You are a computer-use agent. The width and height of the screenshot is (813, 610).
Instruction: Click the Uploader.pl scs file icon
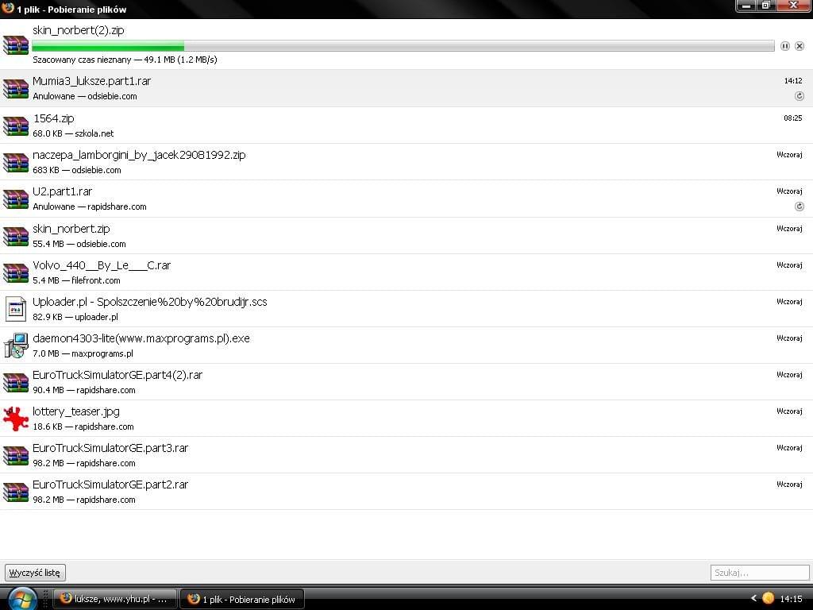coord(16,309)
